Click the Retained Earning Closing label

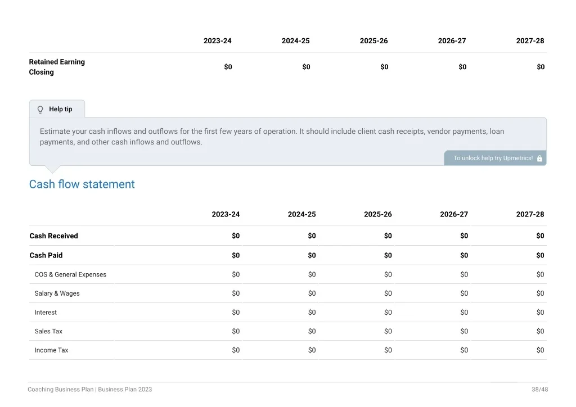pyautogui.click(x=57, y=67)
